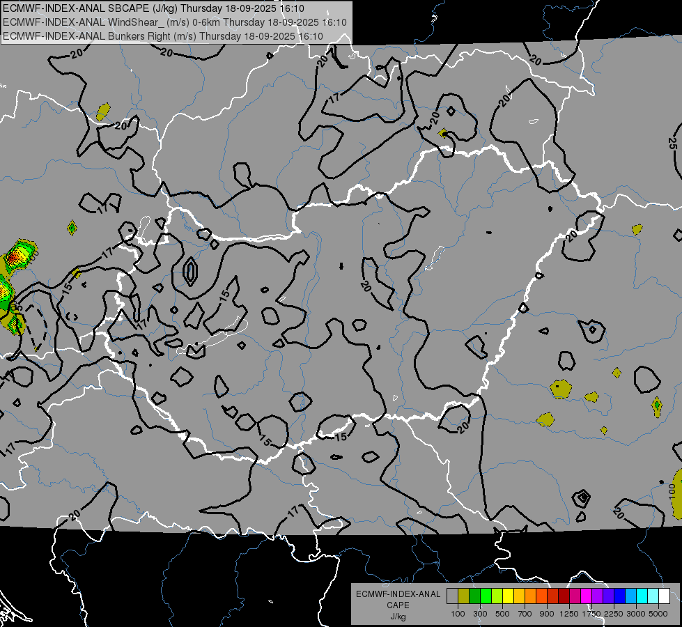
Task: Select the olive swatch left of 100 label
Action: 463,596
